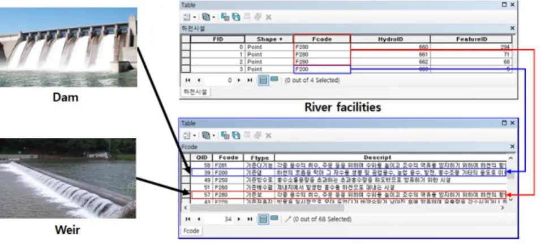The height and width of the screenshot is (244, 541).
Task: Click OID column header in Fcode table
Action: click(x=201, y=157)
